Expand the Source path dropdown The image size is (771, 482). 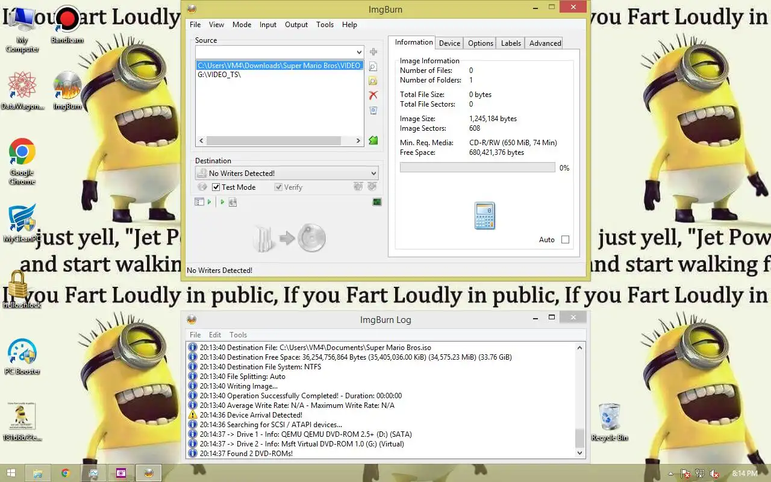point(359,52)
